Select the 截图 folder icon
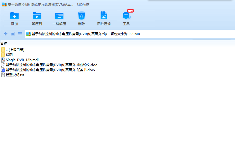Viewport: 235px width, 147px height. coord(3,55)
